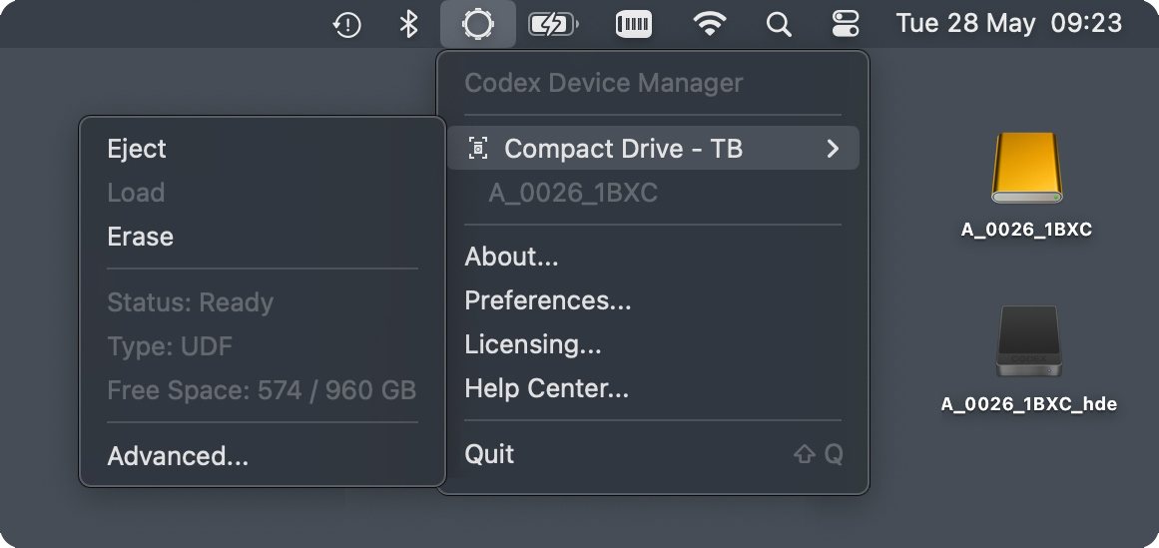This screenshot has height=548, width=1159.
Task: Open Help Center... menu item
Action: [547, 388]
